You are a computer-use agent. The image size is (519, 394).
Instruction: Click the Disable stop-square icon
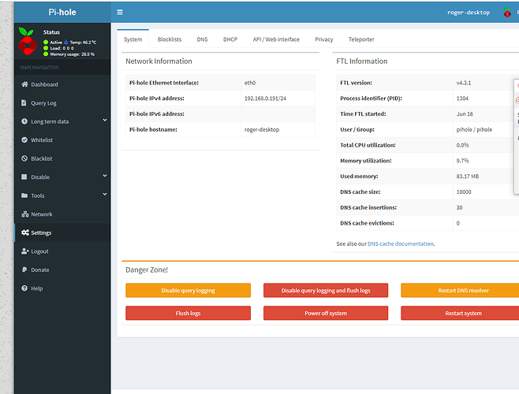tap(24, 177)
